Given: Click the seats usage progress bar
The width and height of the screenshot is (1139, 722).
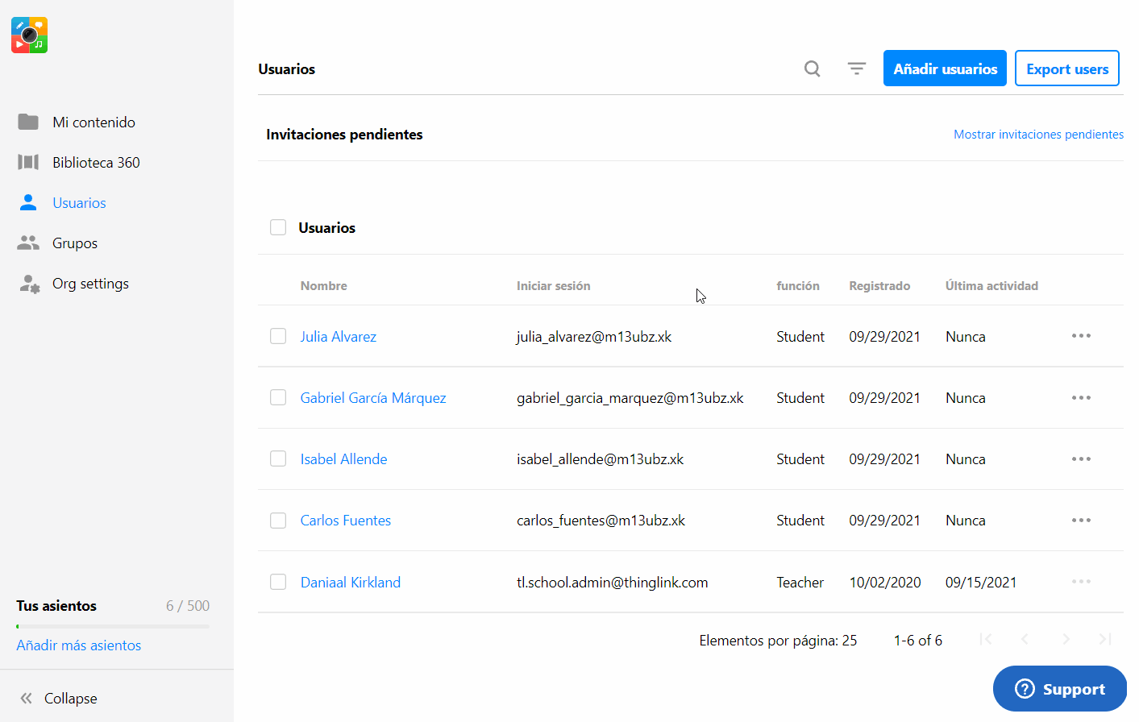Looking at the screenshot, I should click(x=113, y=626).
